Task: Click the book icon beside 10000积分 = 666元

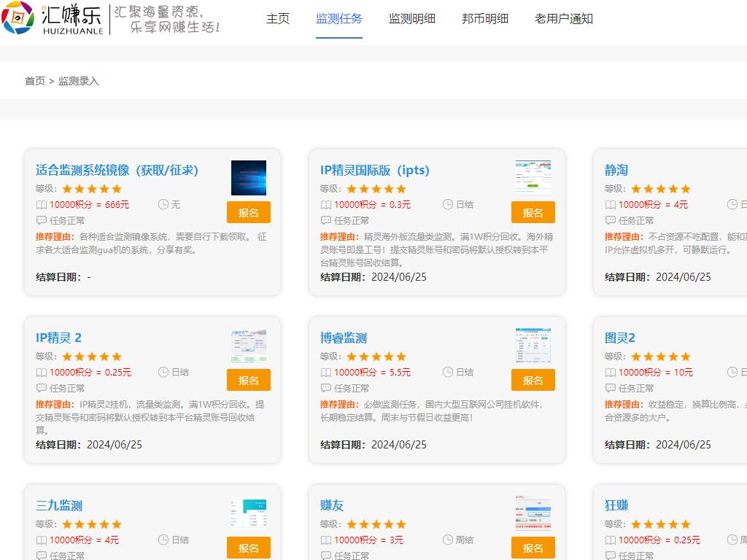Action: (x=42, y=205)
